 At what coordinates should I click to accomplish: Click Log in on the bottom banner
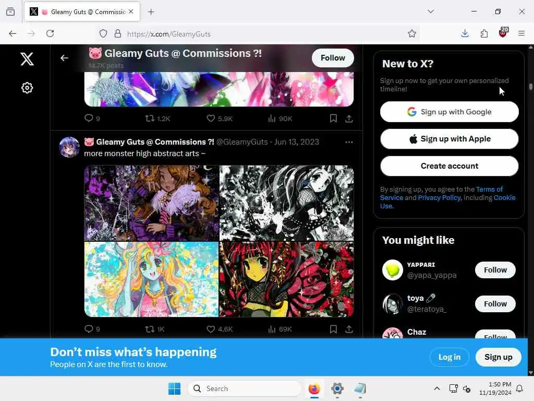pyautogui.click(x=449, y=357)
